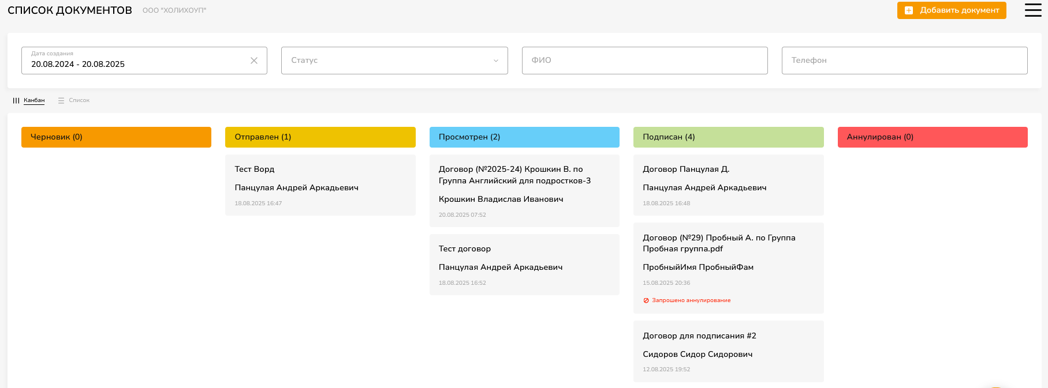Expand the Статус dropdown

(394, 61)
